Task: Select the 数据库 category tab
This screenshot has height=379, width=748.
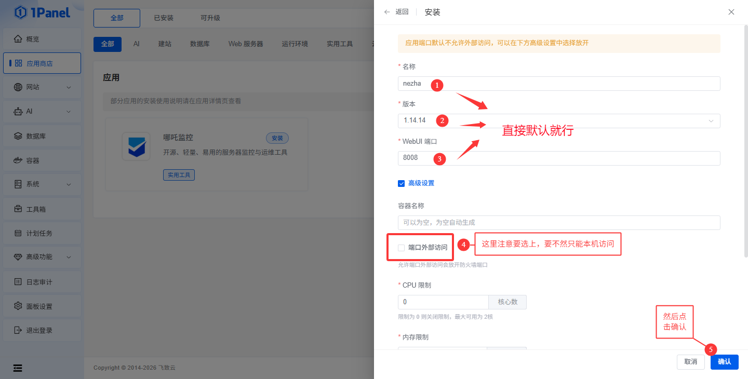Action: pos(199,44)
